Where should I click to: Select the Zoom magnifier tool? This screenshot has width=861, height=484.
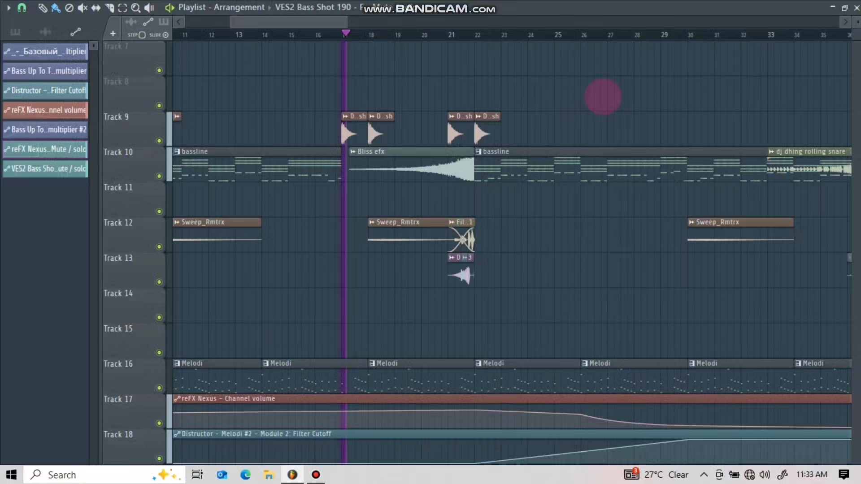tap(135, 8)
